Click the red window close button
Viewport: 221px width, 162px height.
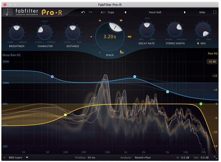(x=5, y=5)
